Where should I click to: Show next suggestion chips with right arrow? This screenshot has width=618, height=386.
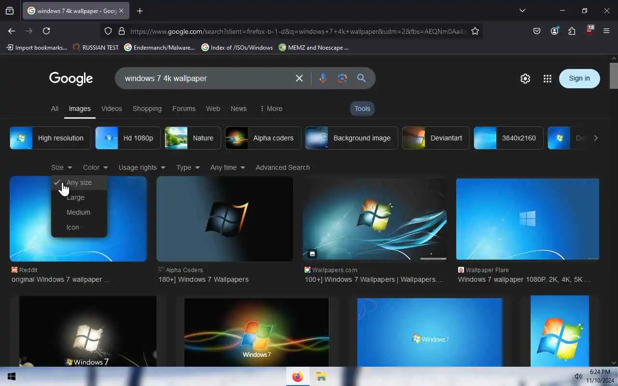point(596,138)
